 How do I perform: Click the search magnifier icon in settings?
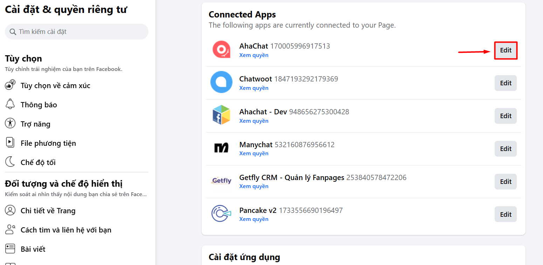13,32
